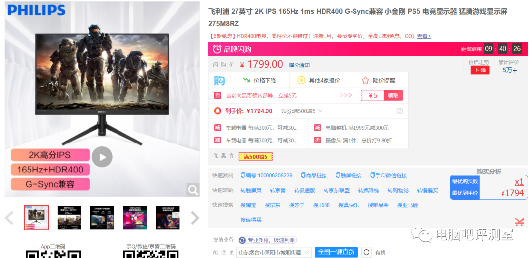Go to 转京喜

pos(278,190)
